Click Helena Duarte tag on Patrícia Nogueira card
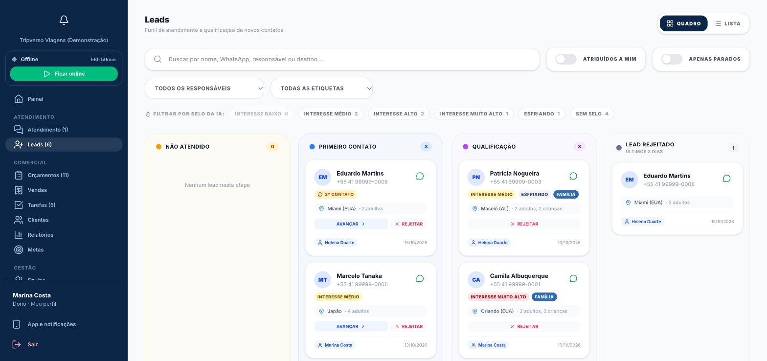This screenshot has height=361, width=767. pos(489,243)
